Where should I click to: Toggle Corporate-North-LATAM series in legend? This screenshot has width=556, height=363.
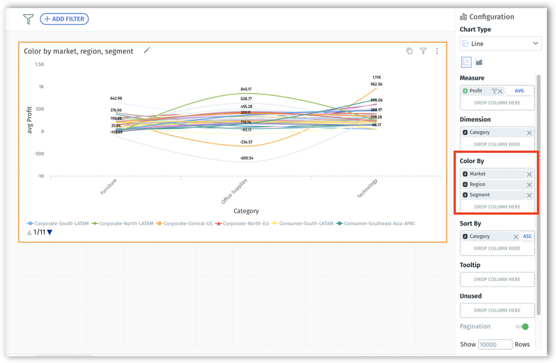point(122,223)
